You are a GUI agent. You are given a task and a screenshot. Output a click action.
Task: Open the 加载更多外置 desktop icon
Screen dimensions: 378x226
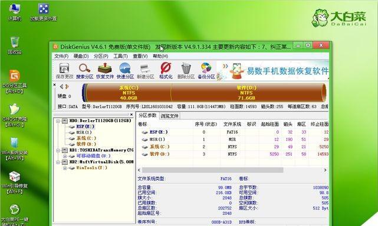point(44,12)
